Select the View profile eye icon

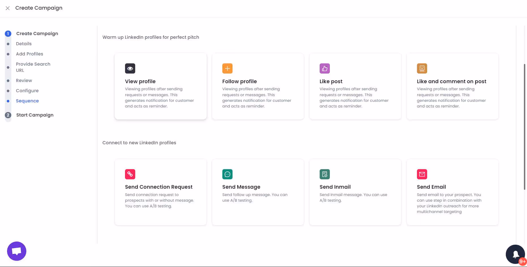130,68
